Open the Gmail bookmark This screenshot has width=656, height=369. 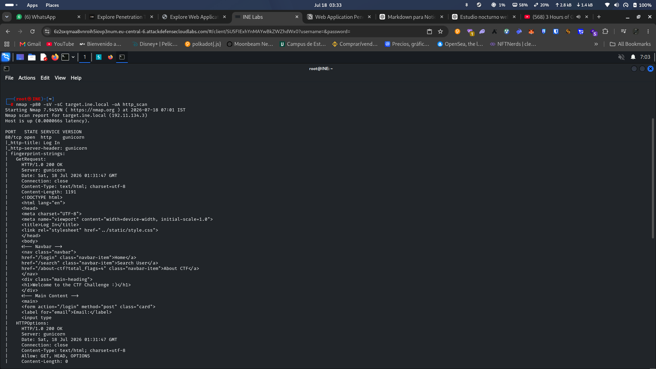pos(30,44)
